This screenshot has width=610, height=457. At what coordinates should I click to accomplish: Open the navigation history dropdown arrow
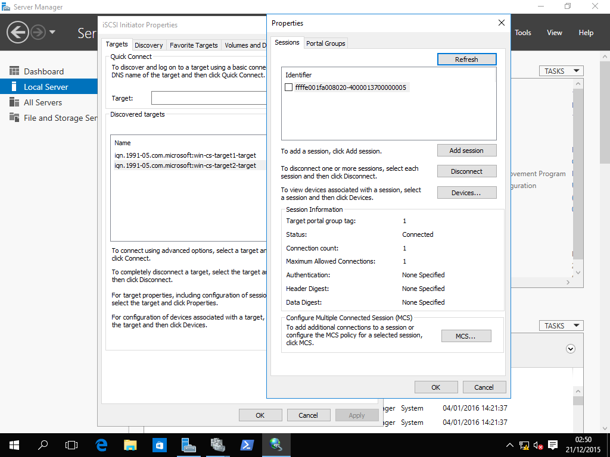(52, 32)
